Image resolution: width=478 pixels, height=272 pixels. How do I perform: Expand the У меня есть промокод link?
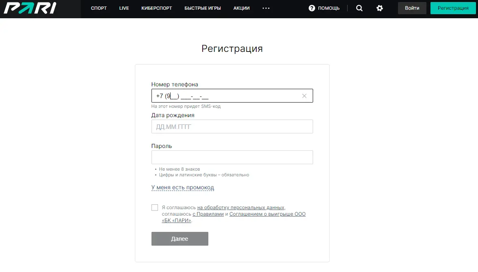click(x=183, y=188)
